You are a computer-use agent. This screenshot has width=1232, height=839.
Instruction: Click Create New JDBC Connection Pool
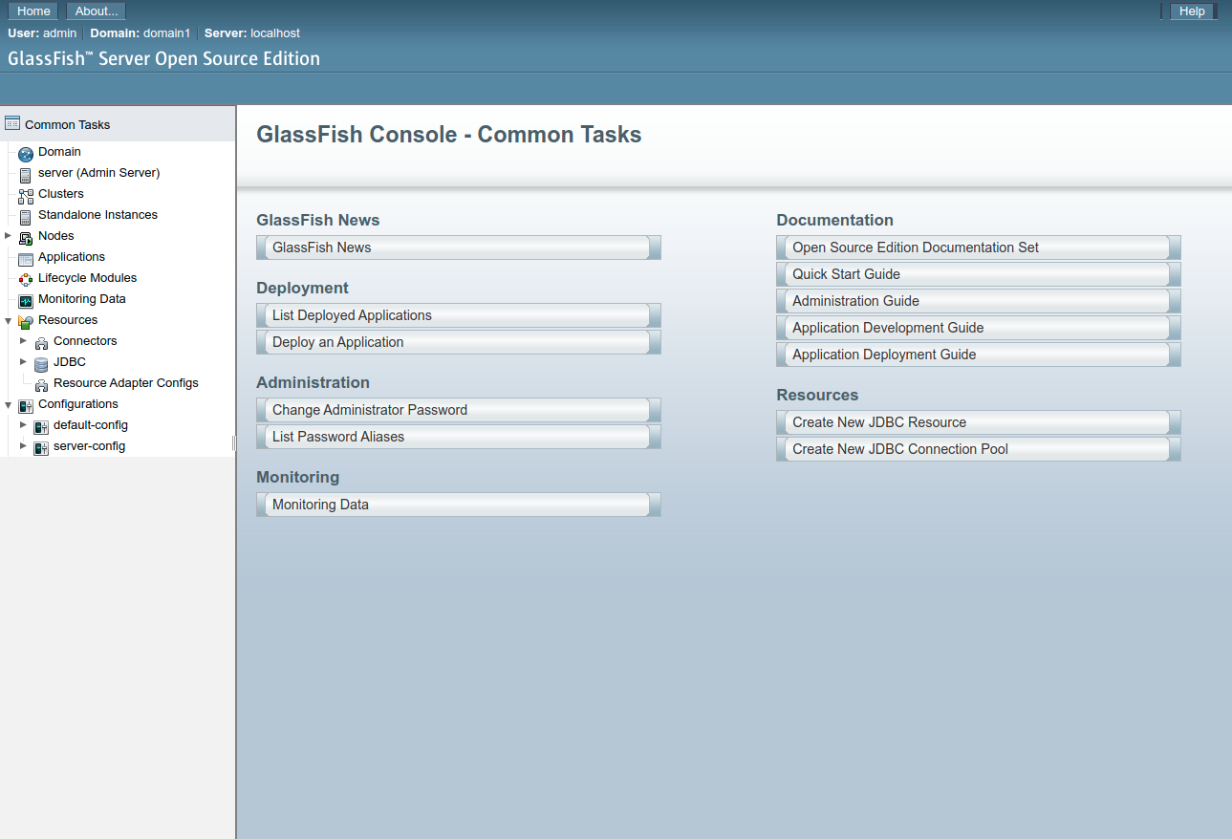tap(979, 449)
